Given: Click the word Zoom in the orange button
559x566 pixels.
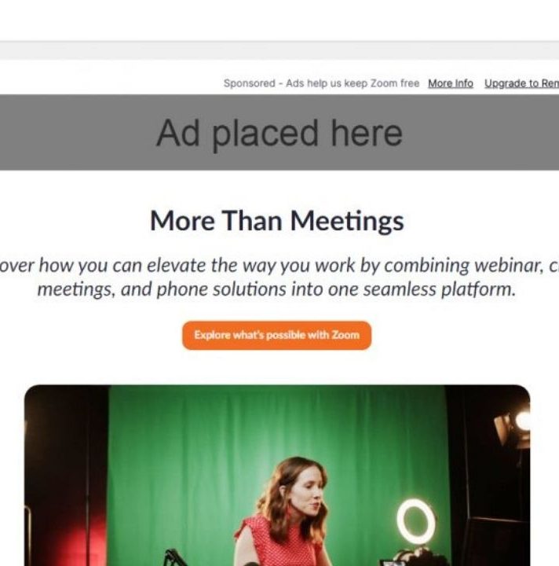Looking at the screenshot, I should click(x=345, y=335).
